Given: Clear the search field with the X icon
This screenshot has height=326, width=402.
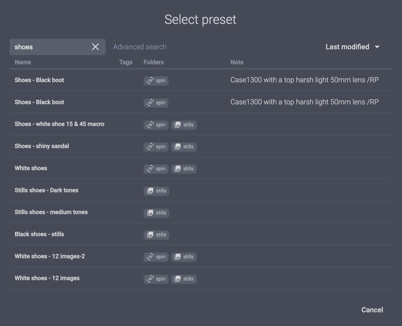Looking at the screenshot, I should click(95, 47).
